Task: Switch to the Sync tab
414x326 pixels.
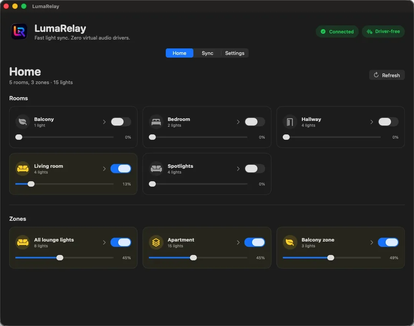Action: [208, 53]
